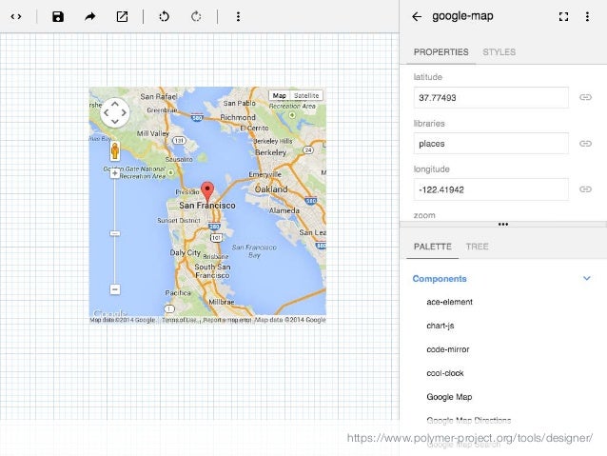
Task: Bind libraries property with link icon
Action: (x=585, y=144)
